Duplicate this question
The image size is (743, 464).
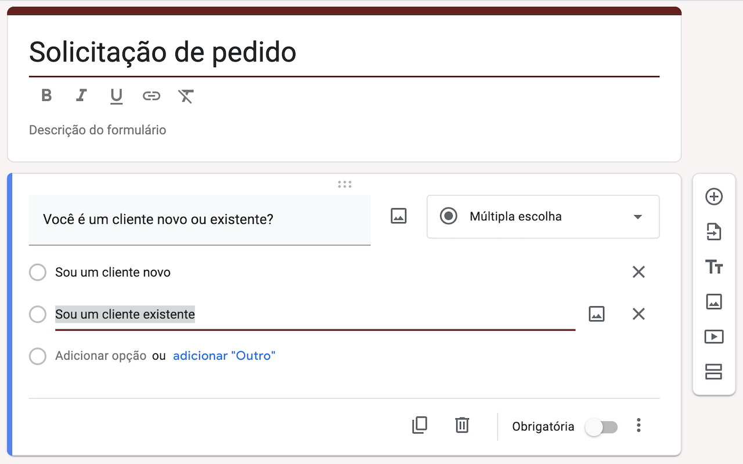[x=419, y=426]
